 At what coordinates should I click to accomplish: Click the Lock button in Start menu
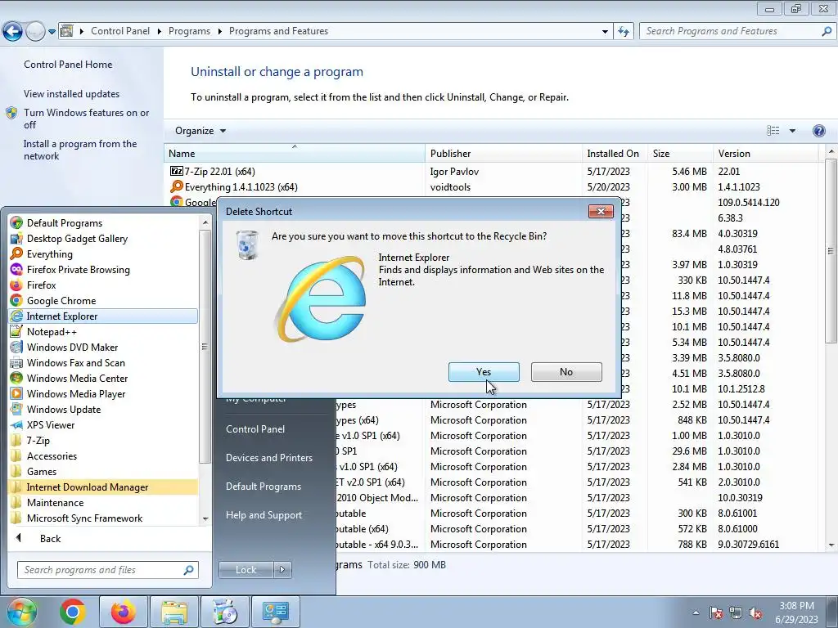click(x=246, y=570)
